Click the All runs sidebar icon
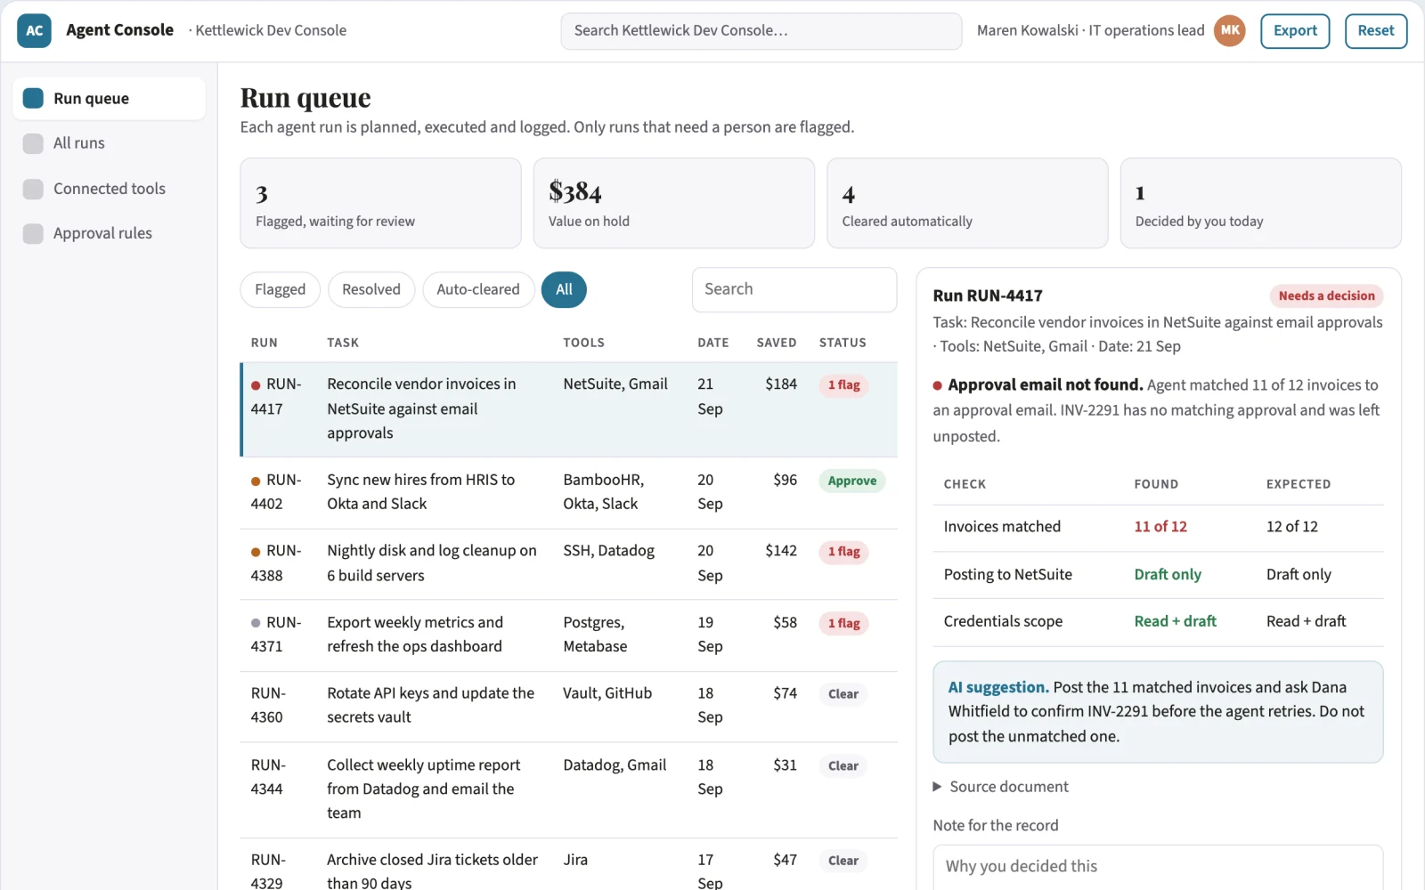Screen dimensions: 1425x890 pyautogui.click(x=33, y=143)
